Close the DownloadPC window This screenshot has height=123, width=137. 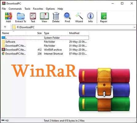132,3
